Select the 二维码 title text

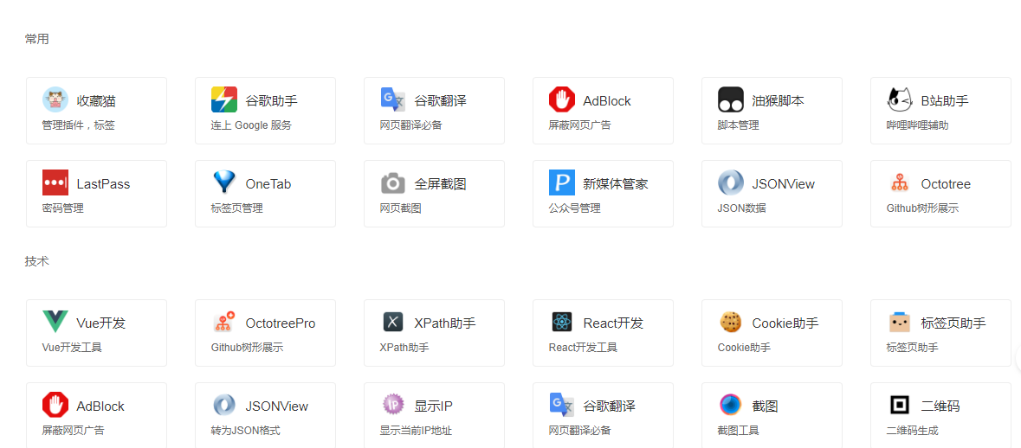940,406
